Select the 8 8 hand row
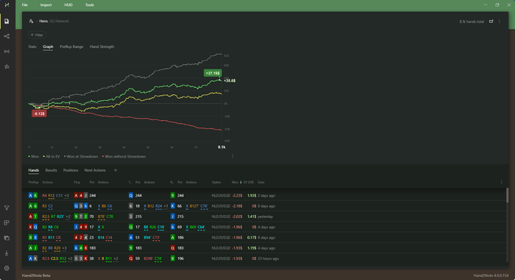 (264, 237)
